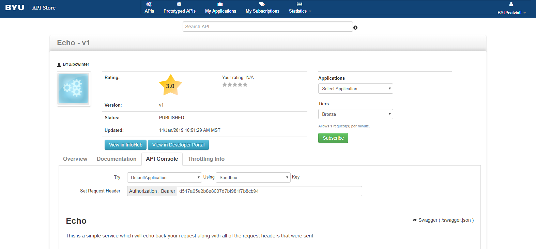The image size is (536, 249).
Task: Open the Sandbox key type dropdown
Action: pos(253,177)
